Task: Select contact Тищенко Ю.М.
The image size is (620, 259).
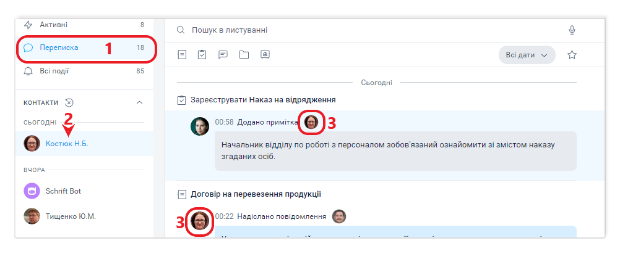Action: pyautogui.click(x=70, y=216)
